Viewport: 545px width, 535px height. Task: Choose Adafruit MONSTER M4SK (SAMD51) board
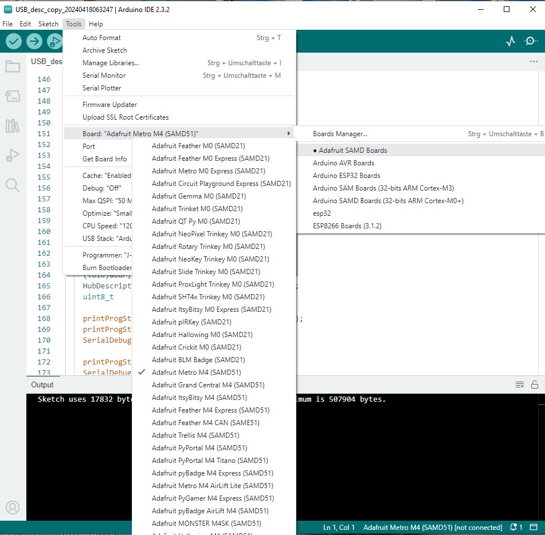tap(214, 523)
